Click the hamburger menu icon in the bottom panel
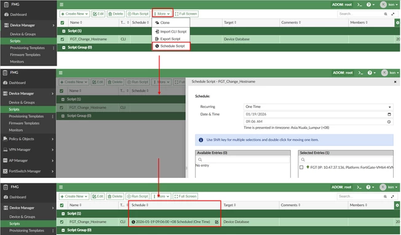Viewport: 401px width, 235px height. click(61, 187)
